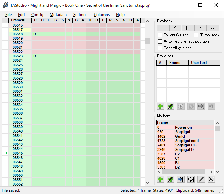Open the Edit menu

[21, 15]
